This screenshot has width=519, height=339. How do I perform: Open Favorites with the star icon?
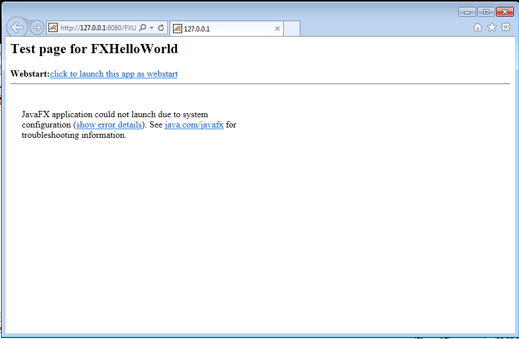click(492, 27)
